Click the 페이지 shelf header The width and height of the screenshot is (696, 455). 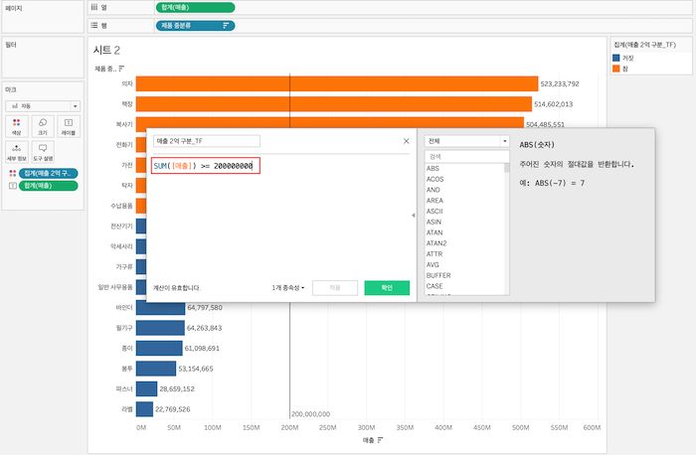(x=13, y=8)
